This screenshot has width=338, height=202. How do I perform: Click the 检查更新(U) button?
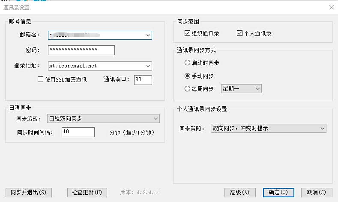[87, 193]
